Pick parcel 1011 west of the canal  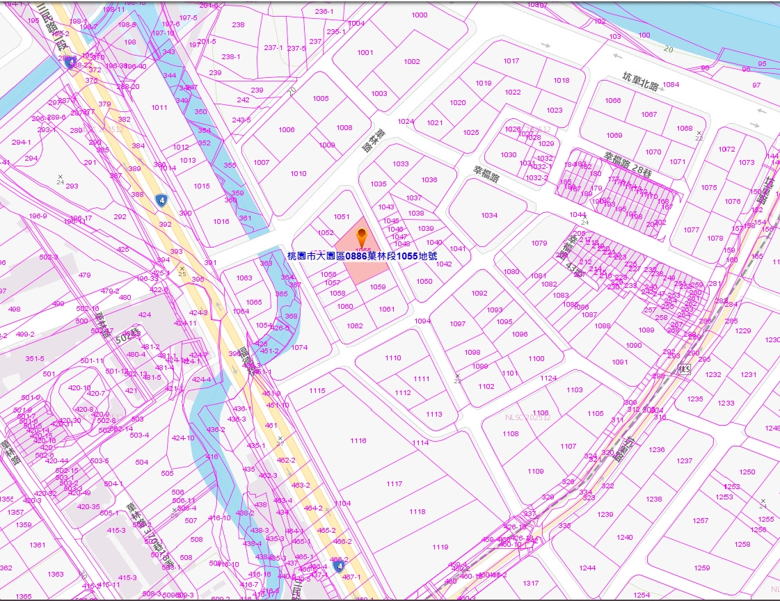(159, 108)
